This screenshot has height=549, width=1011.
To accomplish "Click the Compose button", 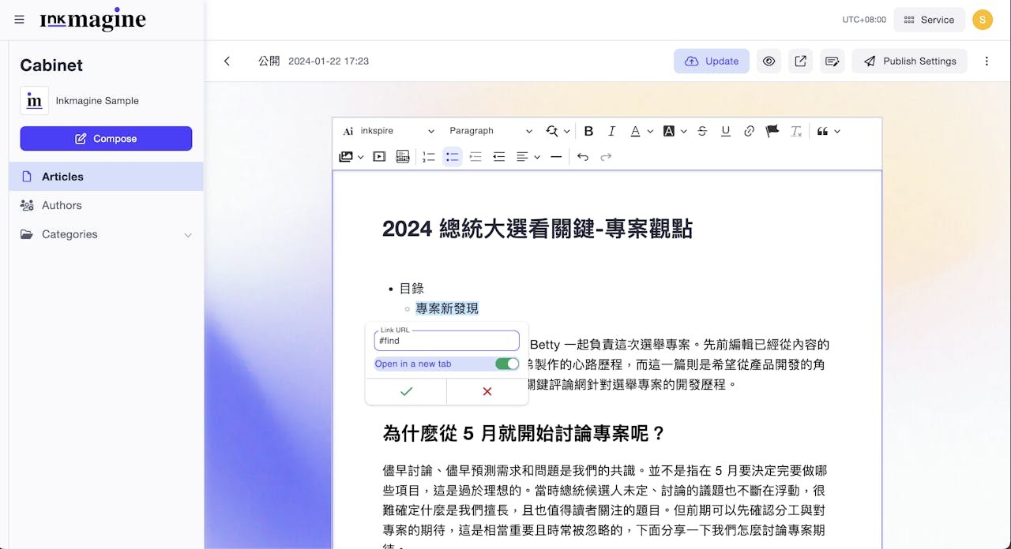I will [106, 138].
